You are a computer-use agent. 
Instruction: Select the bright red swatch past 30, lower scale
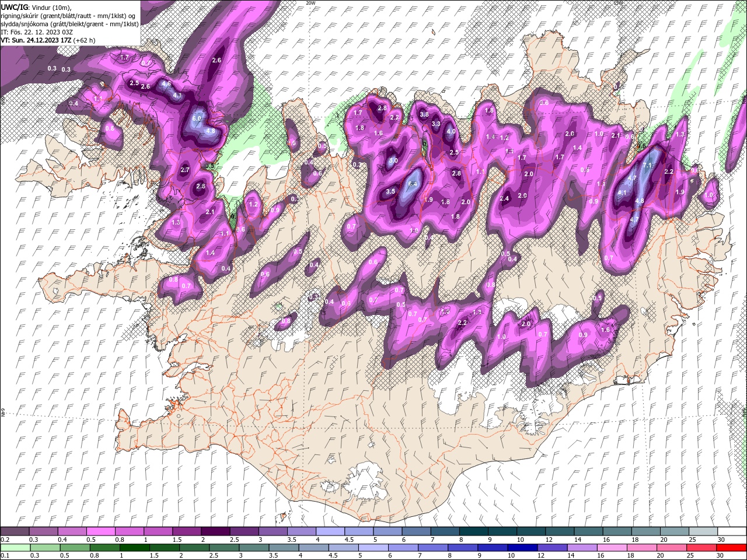coord(731,548)
